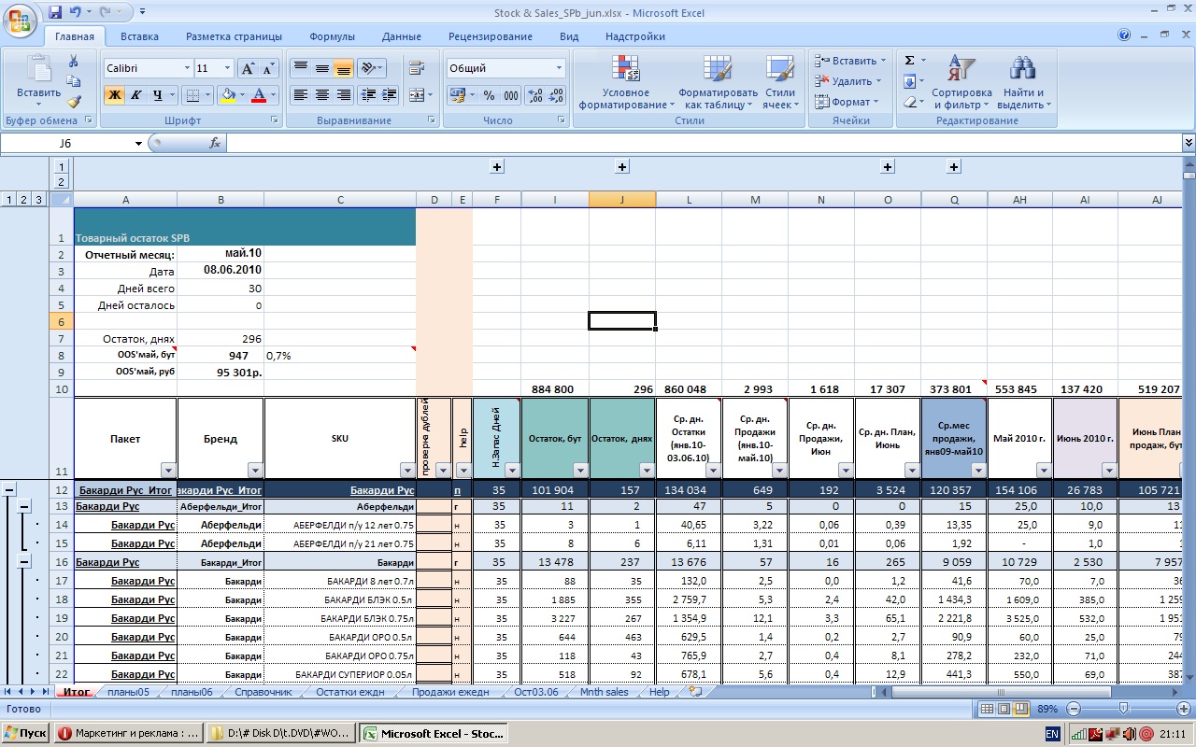Click the fx insert function icon
This screenshot has height=747, width=1196.
coord(215,143)
